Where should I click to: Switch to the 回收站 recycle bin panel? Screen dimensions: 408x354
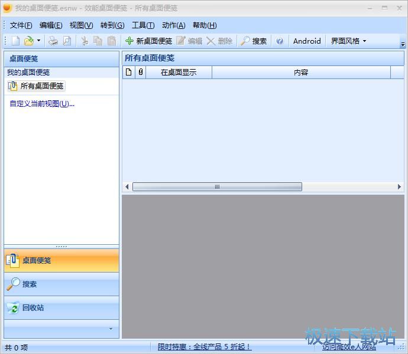coord(33,307)
